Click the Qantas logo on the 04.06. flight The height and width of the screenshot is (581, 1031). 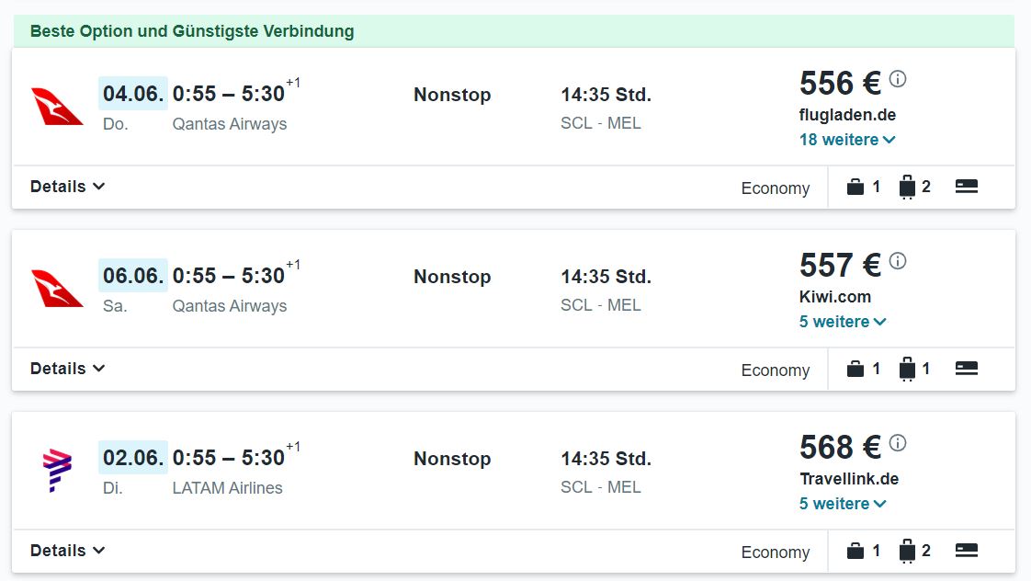[57, 107]
